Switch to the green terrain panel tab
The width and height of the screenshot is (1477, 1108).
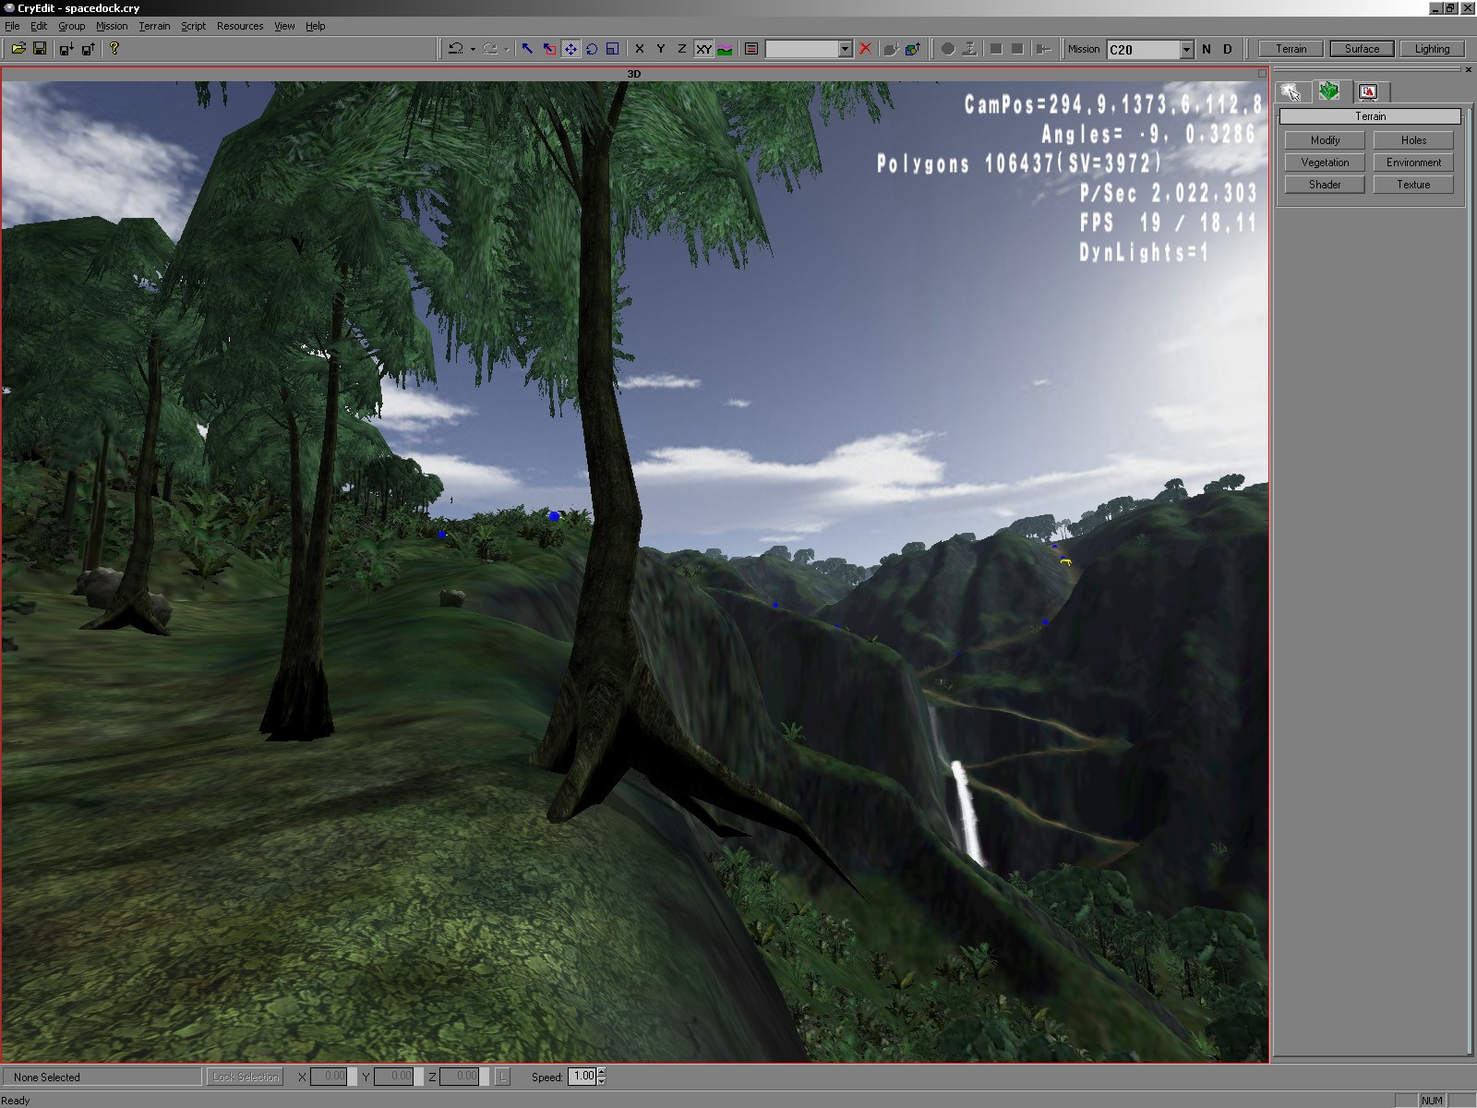pyautogui.click(x=1329, y=90)
